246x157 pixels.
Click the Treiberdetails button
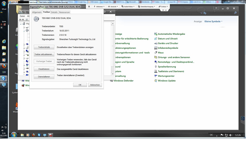tap(44, 47)
